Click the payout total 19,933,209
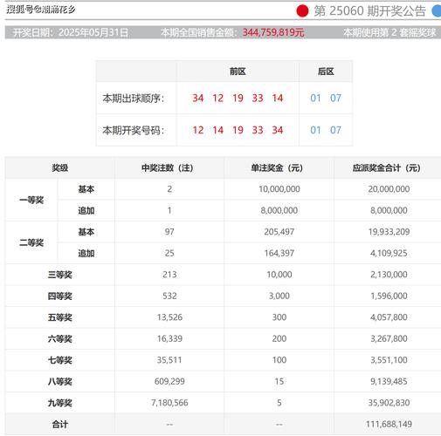441x436 pixels. pyautogui.click(x=389, y=232)
